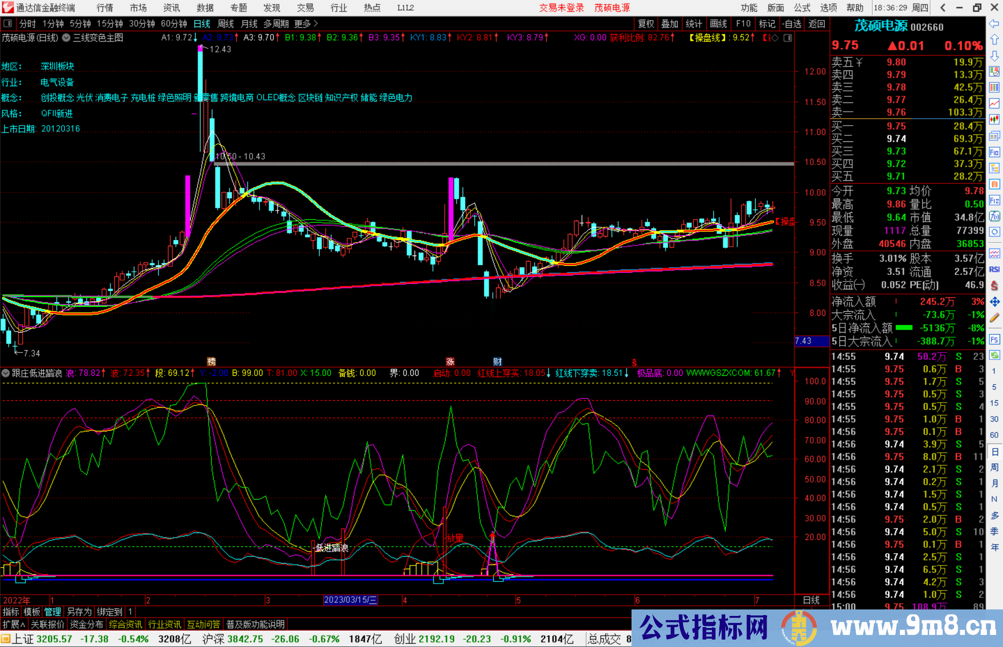
Task: Click the down arrow icon in the right sidebar
Action: [x=994, y=56]
